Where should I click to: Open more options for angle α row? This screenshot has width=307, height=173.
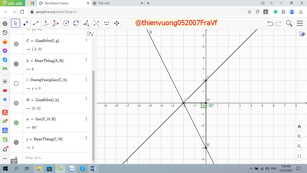(86, 119)
